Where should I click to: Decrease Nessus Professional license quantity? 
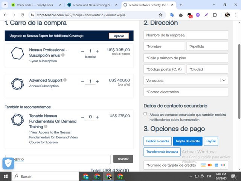83,51
